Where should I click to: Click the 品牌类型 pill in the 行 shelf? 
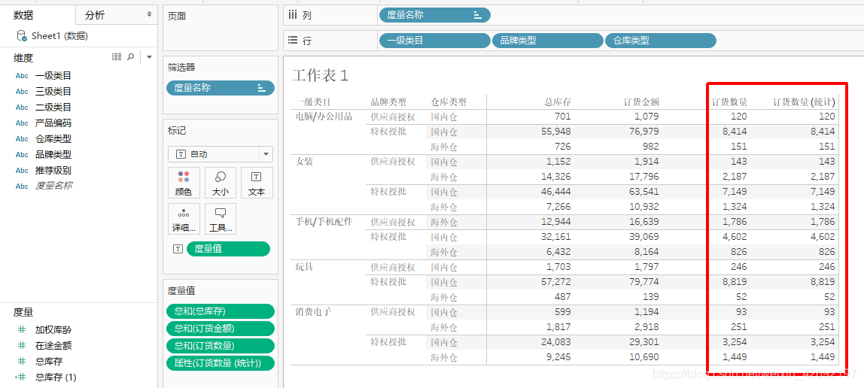(x=548, y=40)
